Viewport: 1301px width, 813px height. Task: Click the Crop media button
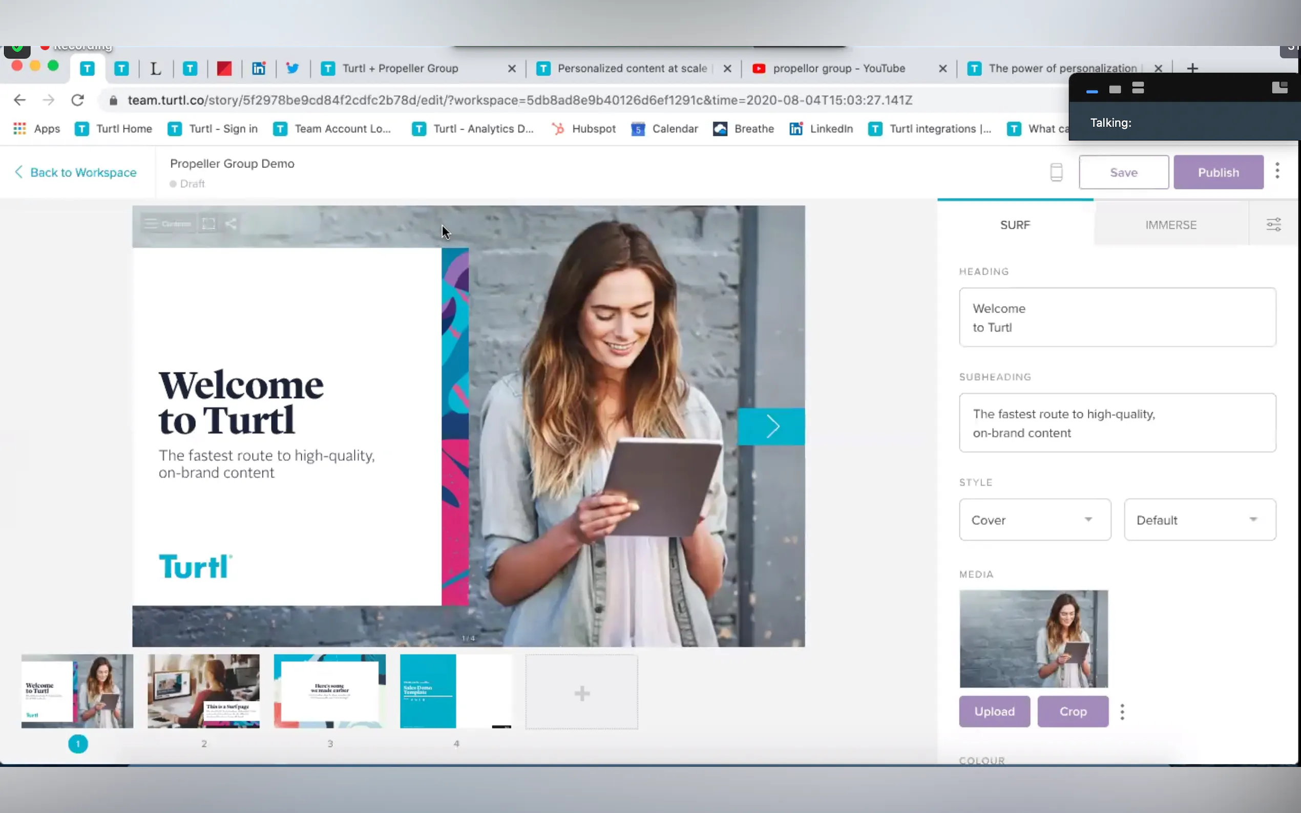(1073, 712)
